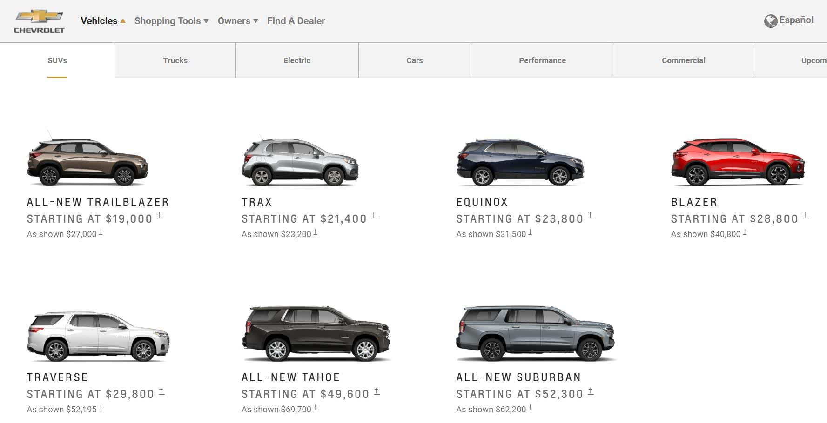
Task: Click footnote dagger beside Equinox as shown $31,500
Action: 530,232
